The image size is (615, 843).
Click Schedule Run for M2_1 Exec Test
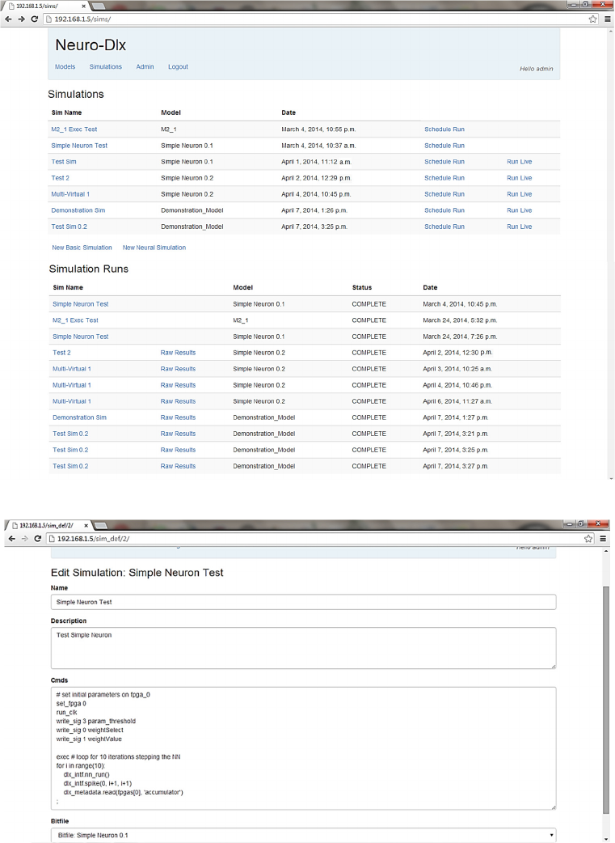pyautogui.click(x=444, y=129)
